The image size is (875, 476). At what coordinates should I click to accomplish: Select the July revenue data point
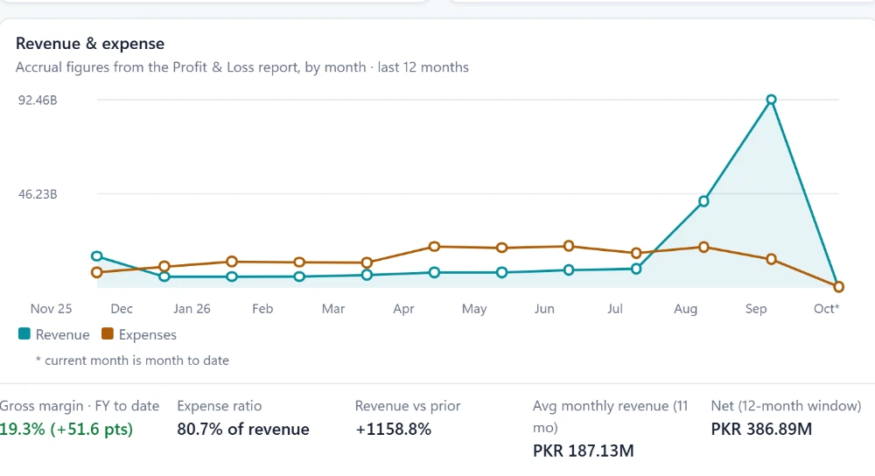[x=636, y=269]
